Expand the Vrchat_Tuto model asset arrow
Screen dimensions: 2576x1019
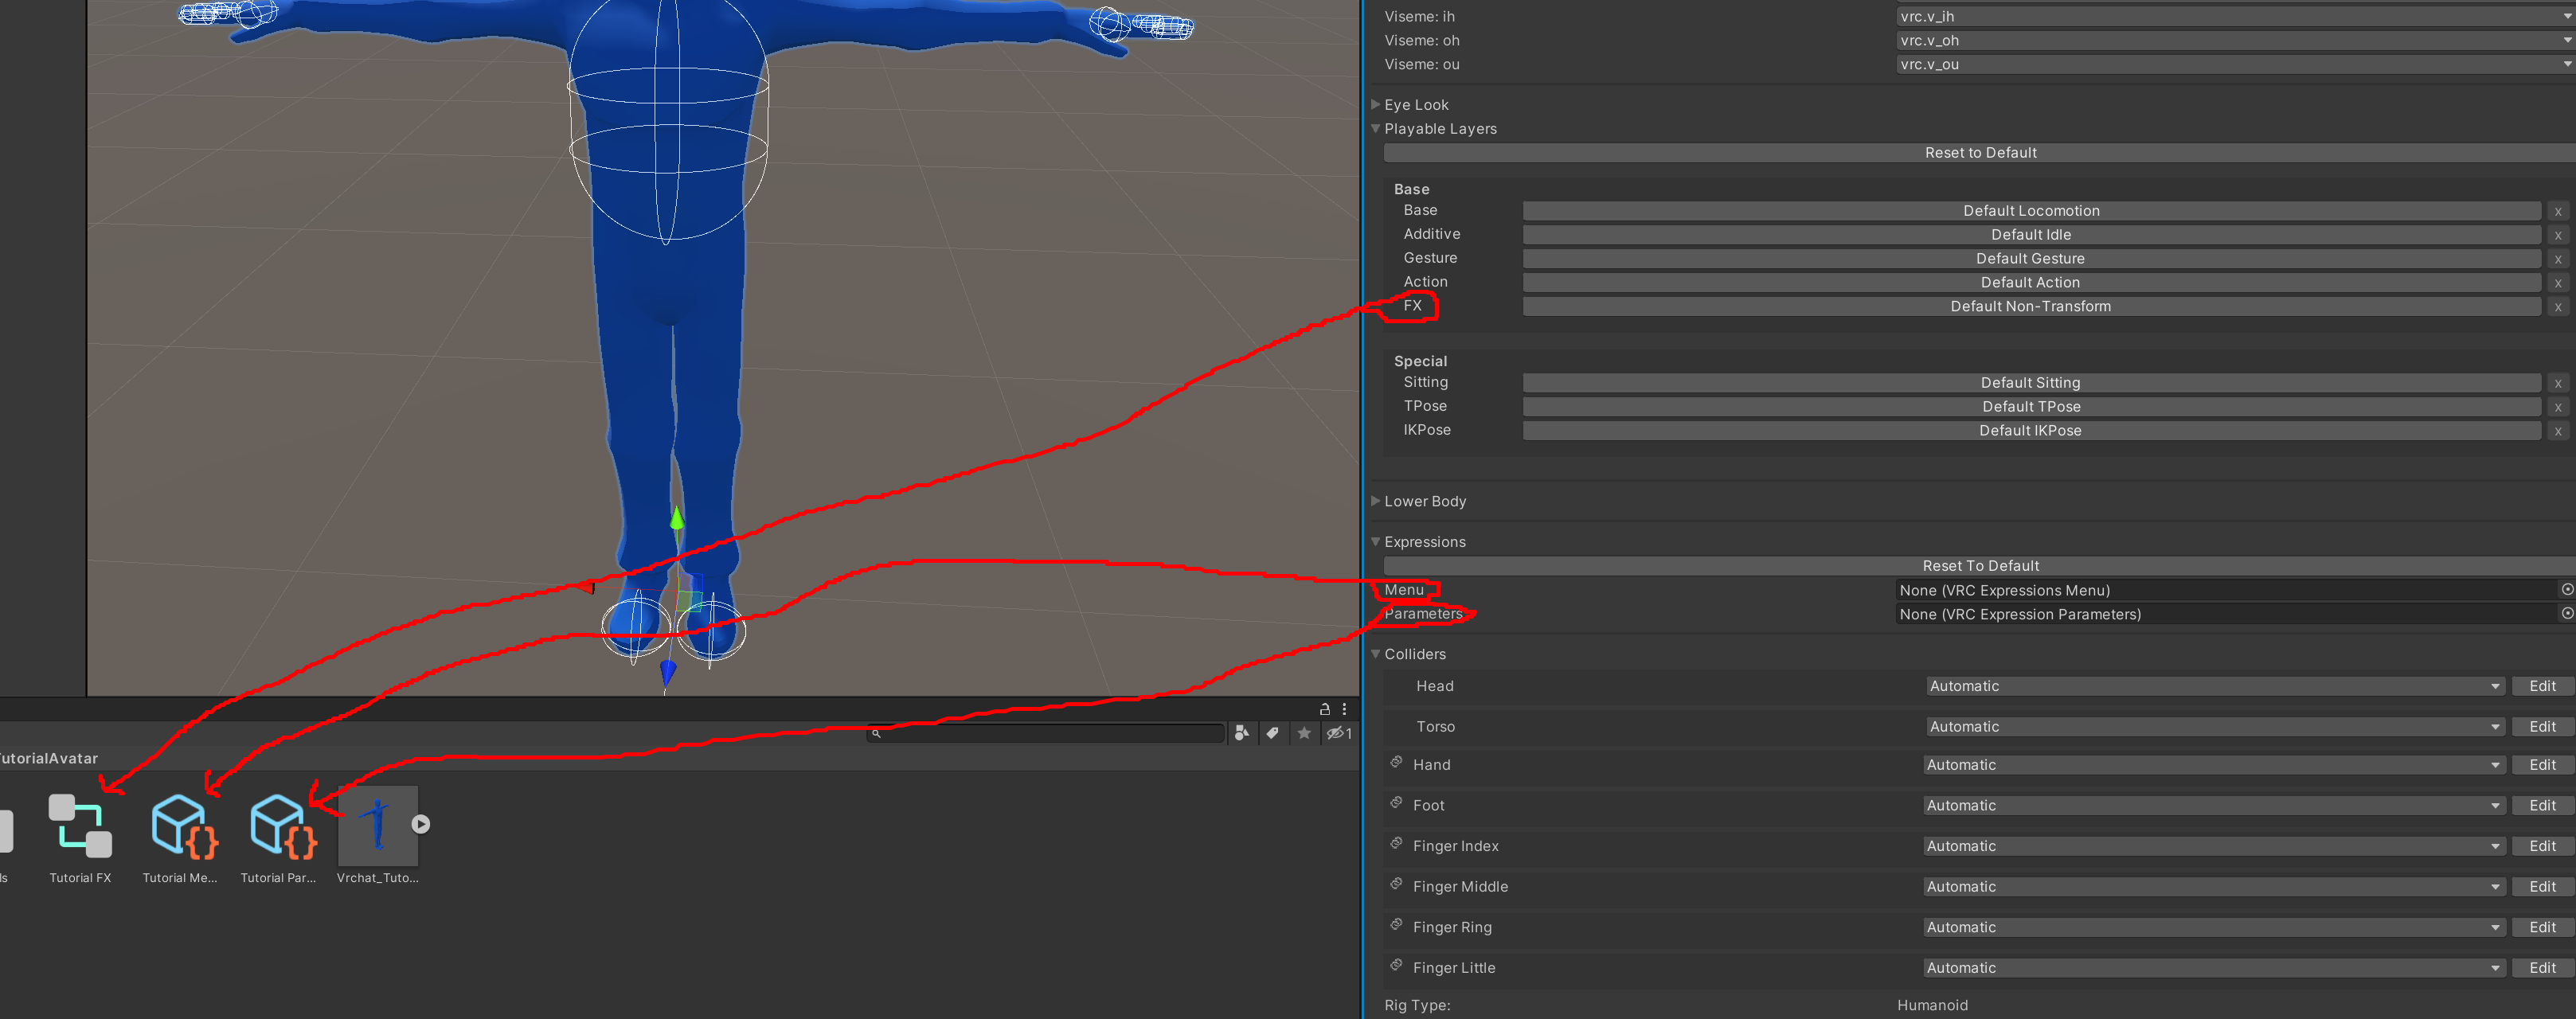421,824
